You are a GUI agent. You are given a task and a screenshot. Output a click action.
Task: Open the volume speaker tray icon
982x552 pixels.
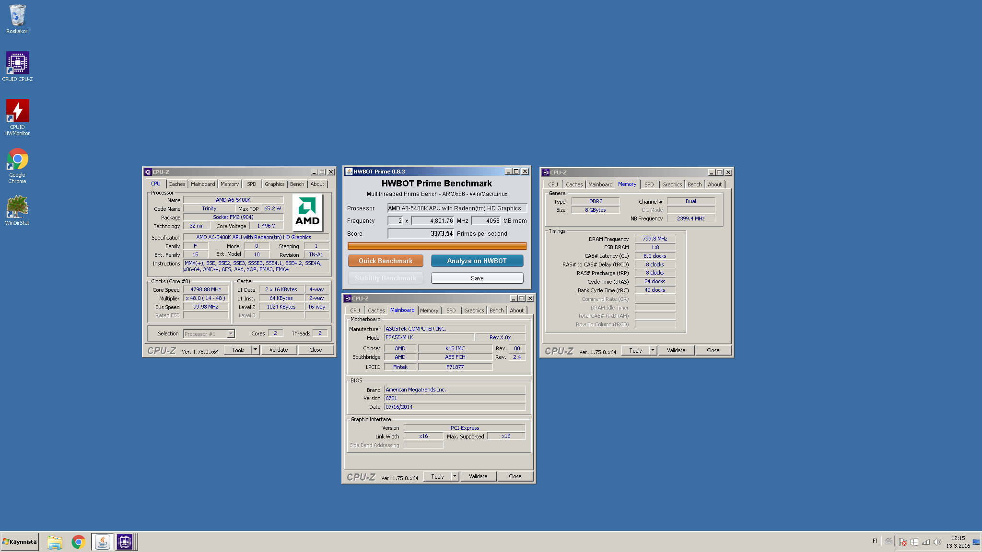[937, 542]
